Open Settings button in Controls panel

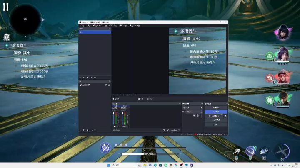(216, 124)
